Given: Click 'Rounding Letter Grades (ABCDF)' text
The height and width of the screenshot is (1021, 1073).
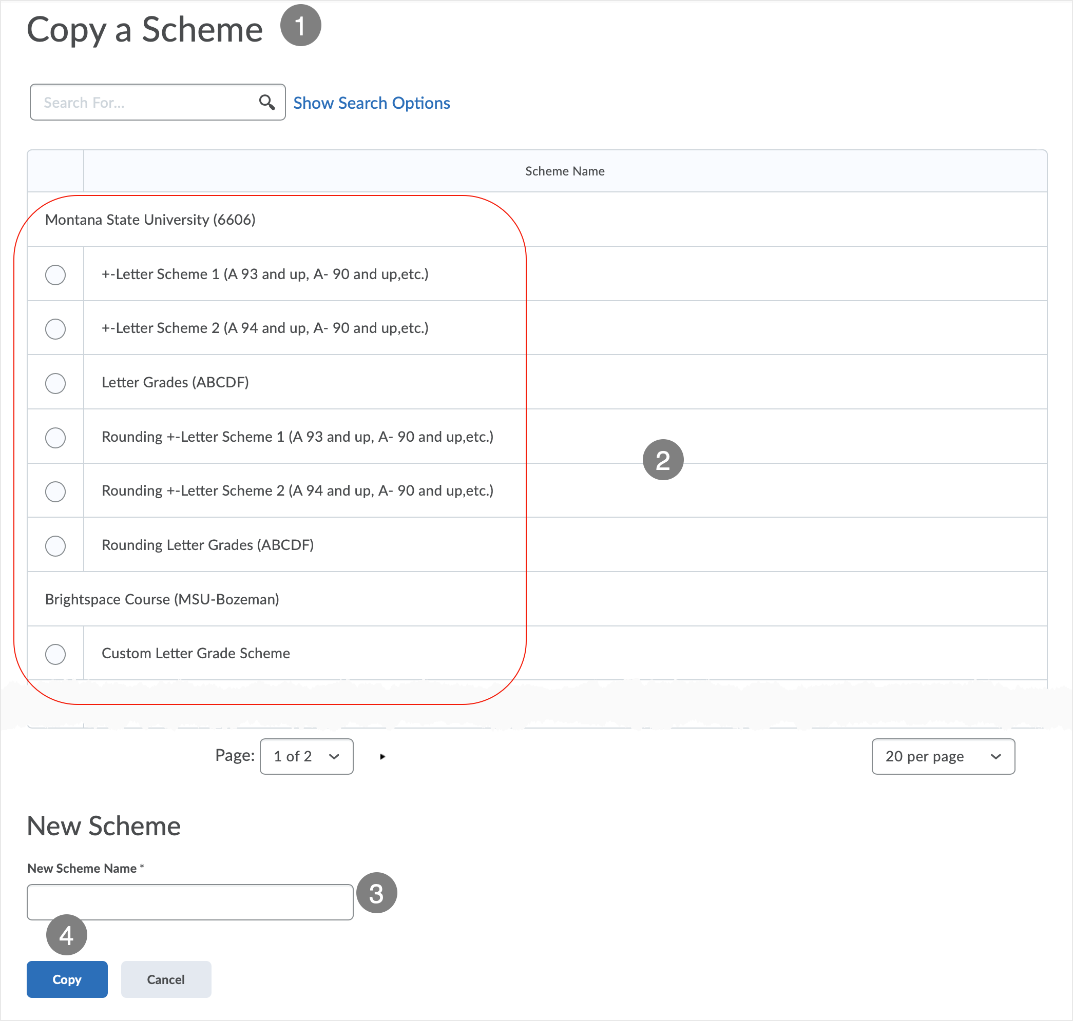Looking at the screenshot, I should [x=207, y=545].
